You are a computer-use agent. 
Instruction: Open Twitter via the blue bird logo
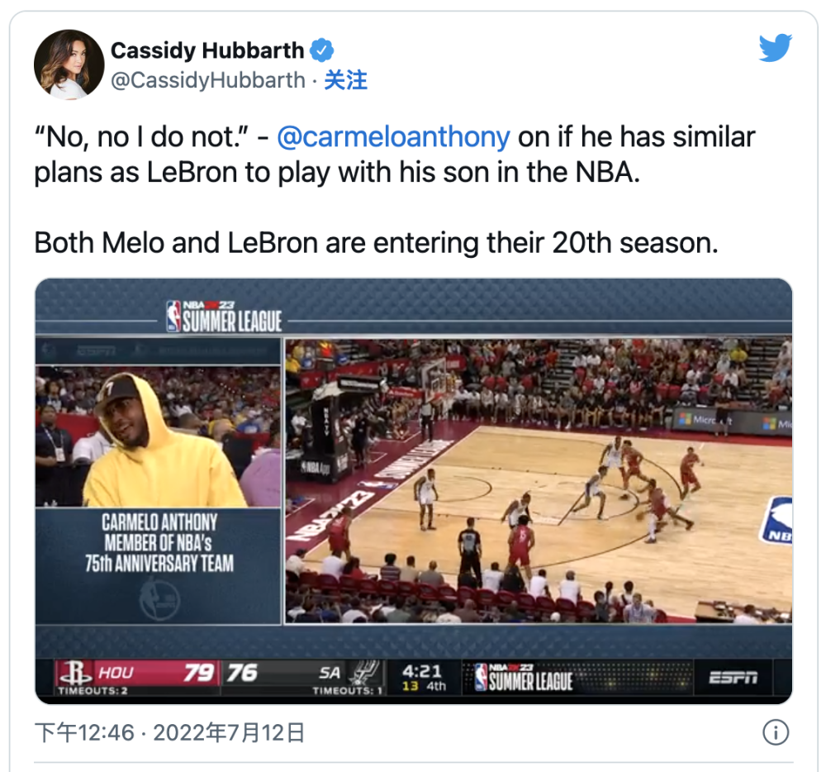pos(776,48)
